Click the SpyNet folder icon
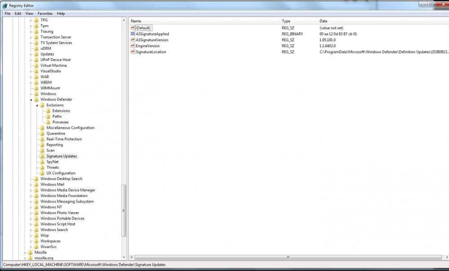The height and width of the screenshot is (271, 449). coord(42,162)
